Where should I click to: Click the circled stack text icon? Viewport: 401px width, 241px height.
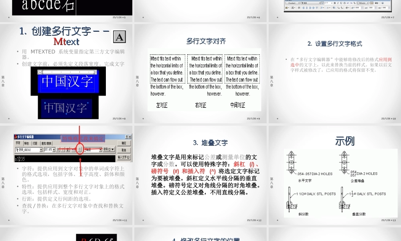pos(79,149)
